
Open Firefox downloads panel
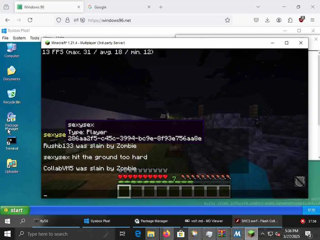pyautogui.click(x=267, y=20)
